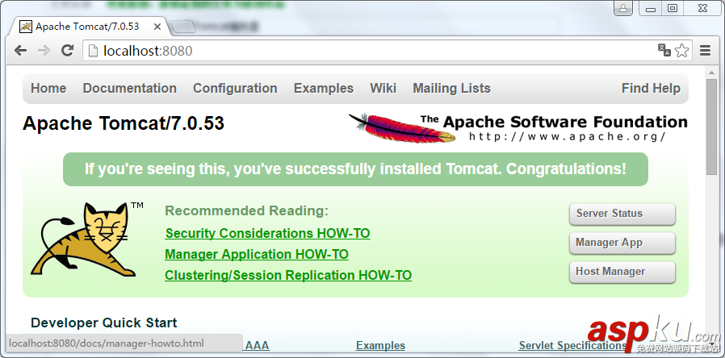Open the Manager App button
The image size is (725, 358).
pyautogui.click(x=622, y=243)
